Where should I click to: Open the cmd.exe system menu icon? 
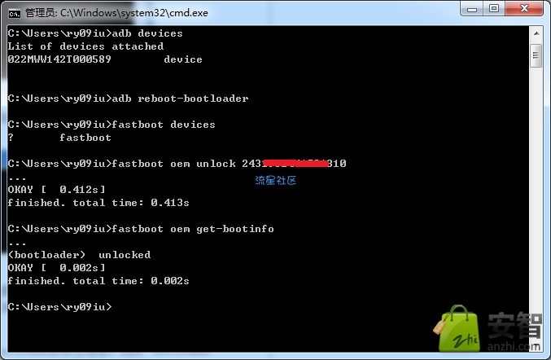pyautogui.click(x=15, y=13)
